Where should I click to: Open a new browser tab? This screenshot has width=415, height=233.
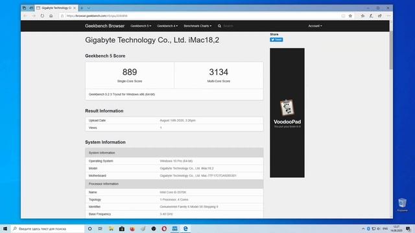[x=82, y=8]
